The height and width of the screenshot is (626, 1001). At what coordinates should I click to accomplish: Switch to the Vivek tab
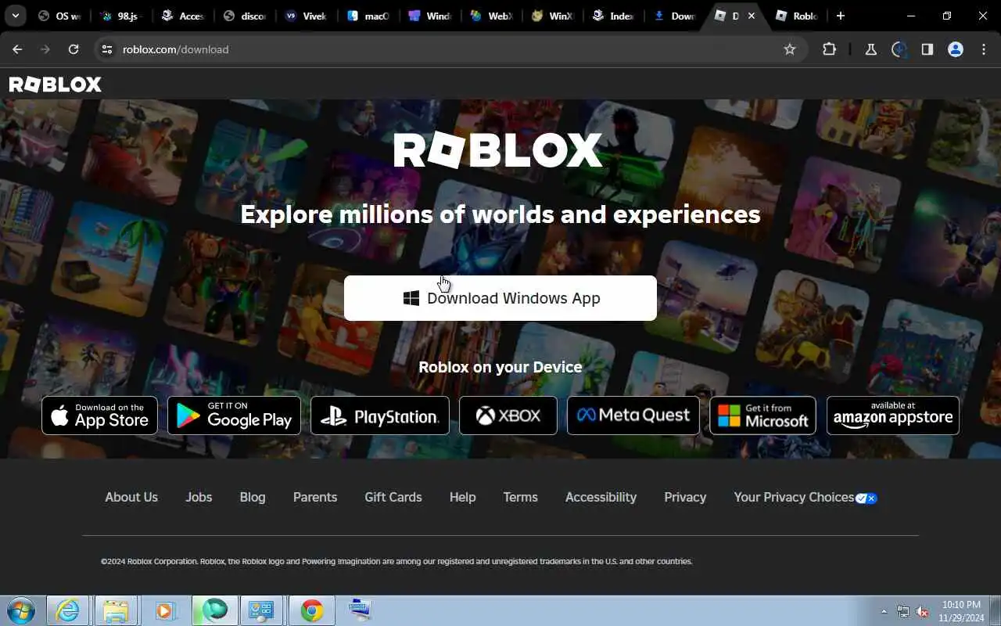305,16
